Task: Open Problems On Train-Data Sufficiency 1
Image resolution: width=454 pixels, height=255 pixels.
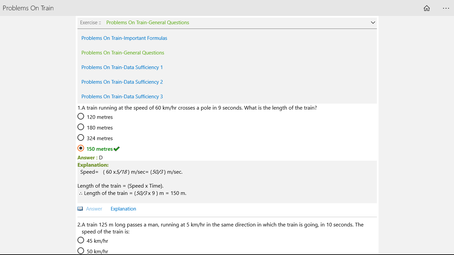Action: 122,67
